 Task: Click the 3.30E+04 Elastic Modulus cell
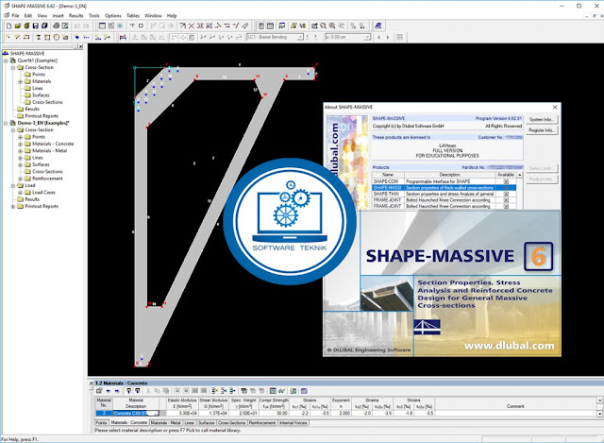(182, 414)
